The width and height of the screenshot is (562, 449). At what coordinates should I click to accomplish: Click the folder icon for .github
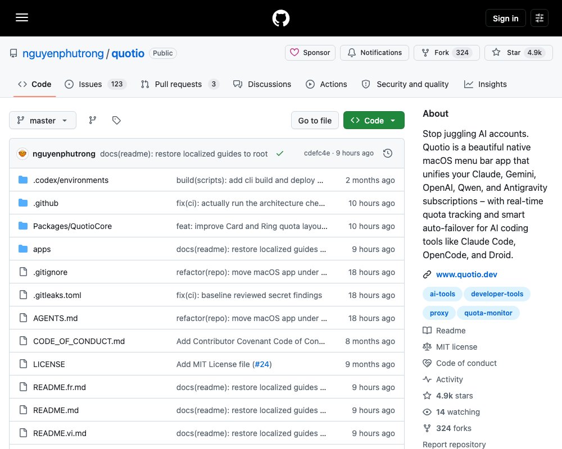[23, 203]
